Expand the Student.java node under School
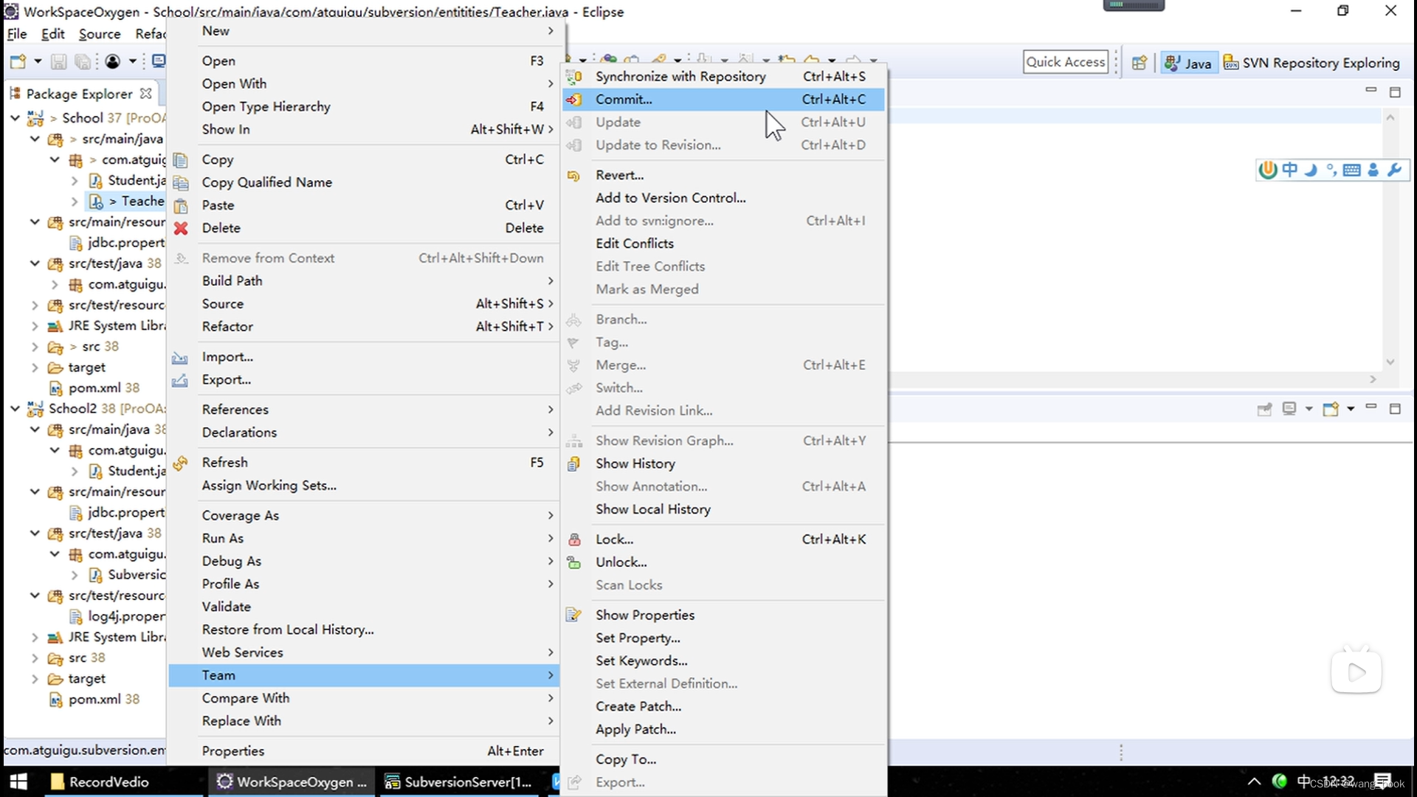This screenshot has height=797, width=1417. click(75, 180)
